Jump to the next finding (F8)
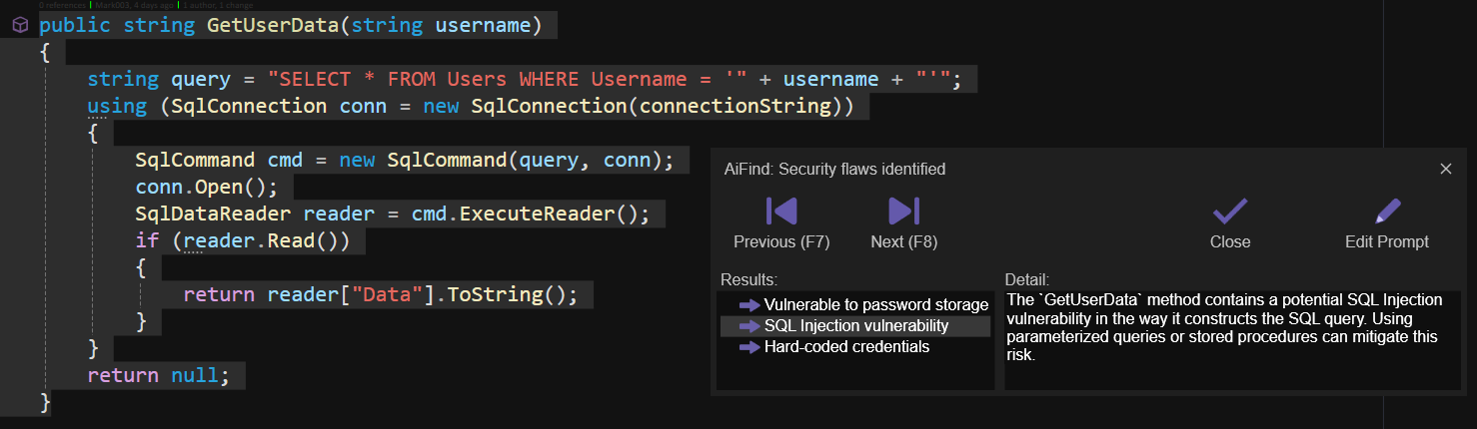Screen dimensions: 1477x429 (903, 223)
